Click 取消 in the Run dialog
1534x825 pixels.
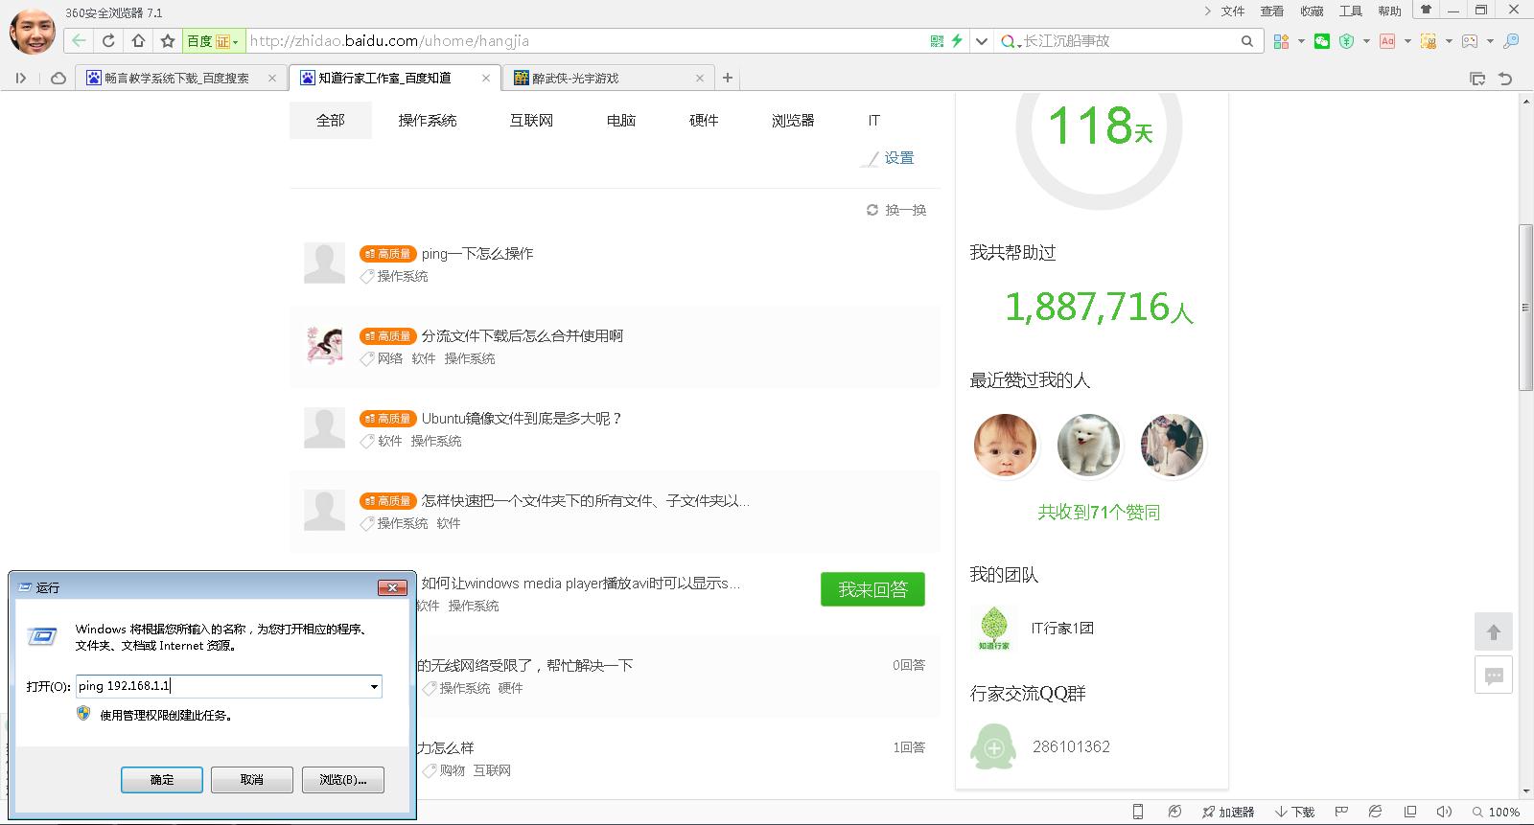[x=252, y=780]
